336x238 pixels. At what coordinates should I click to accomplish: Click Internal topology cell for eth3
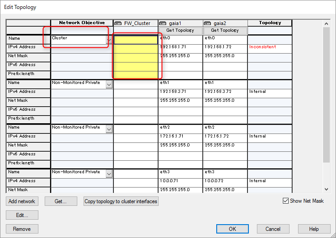(270, 183)
